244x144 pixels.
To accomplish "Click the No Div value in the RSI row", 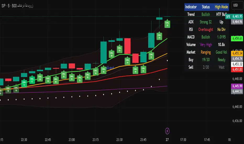I will click(x=221, y=29).
